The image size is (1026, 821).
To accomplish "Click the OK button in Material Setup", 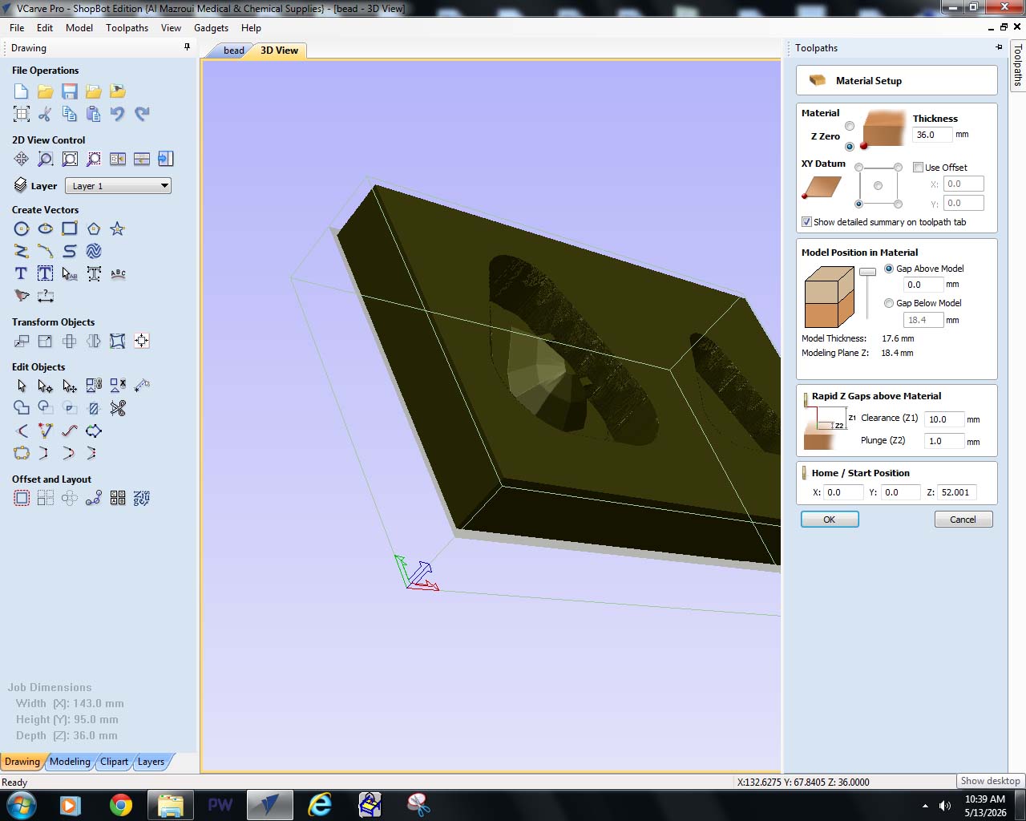I will click(830, 520).
